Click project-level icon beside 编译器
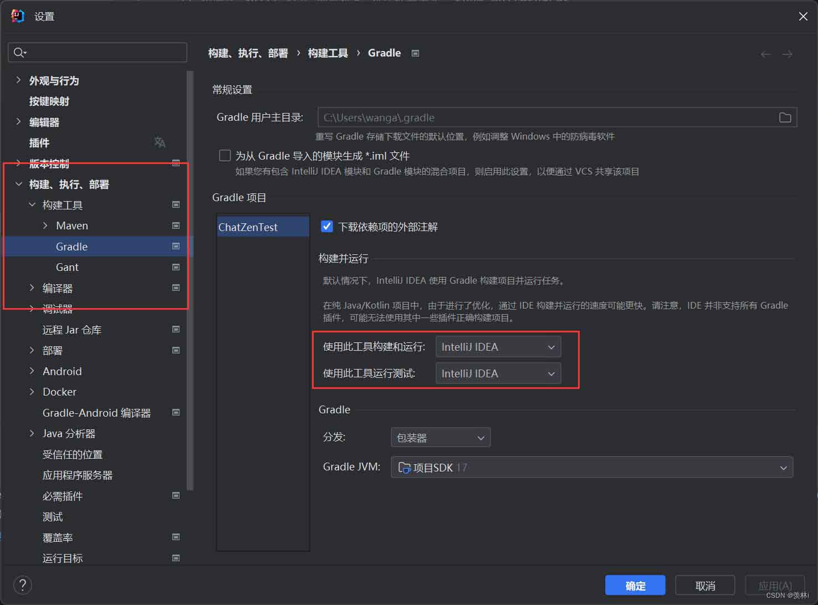 (x=176, y=288)
